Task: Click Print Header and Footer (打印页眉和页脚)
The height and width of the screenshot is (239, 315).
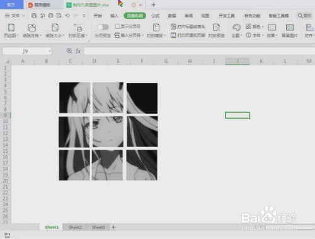Action: coord(188,35)
